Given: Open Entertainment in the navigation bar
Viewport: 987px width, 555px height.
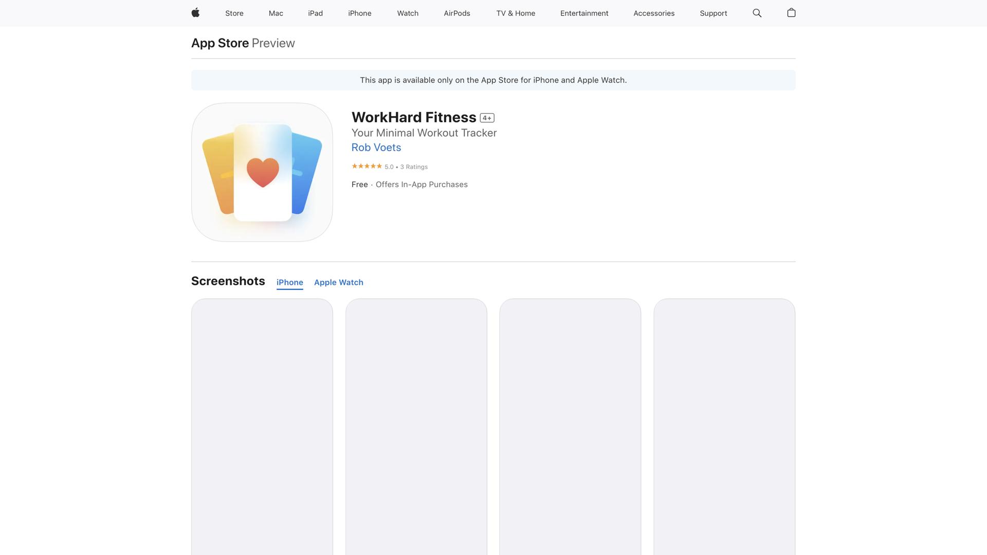Looking at the screenshot, I should (x=584, y=13).
